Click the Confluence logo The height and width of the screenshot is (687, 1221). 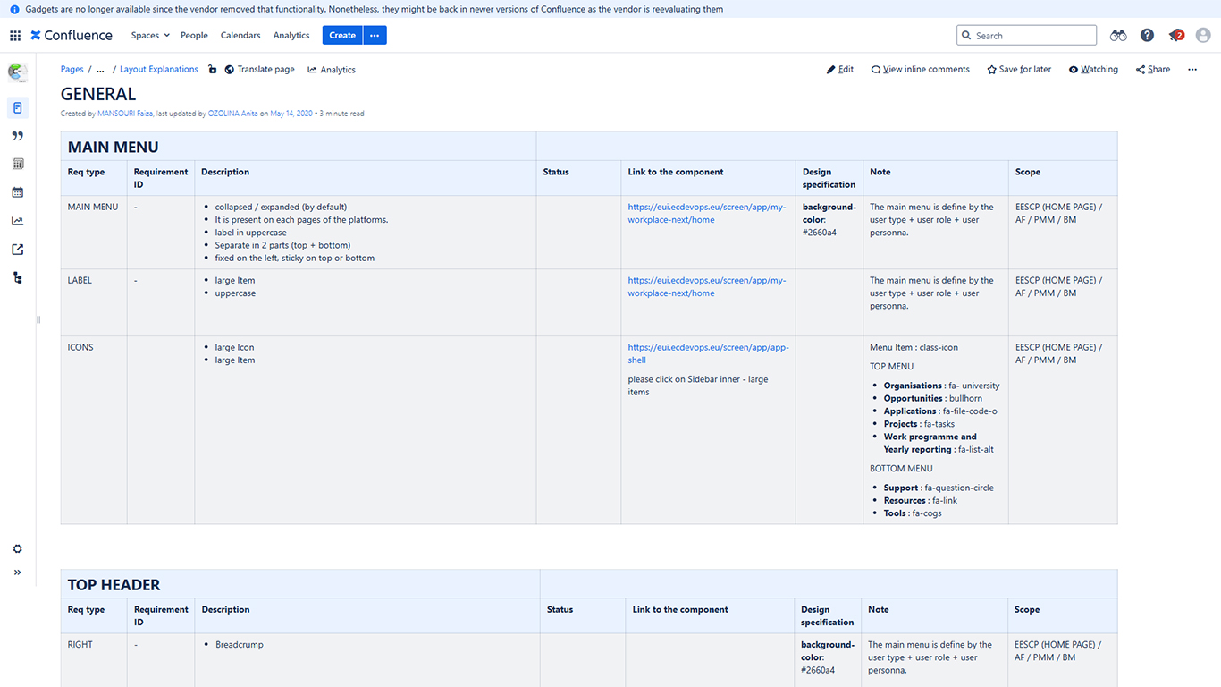(x=72, y=36)
